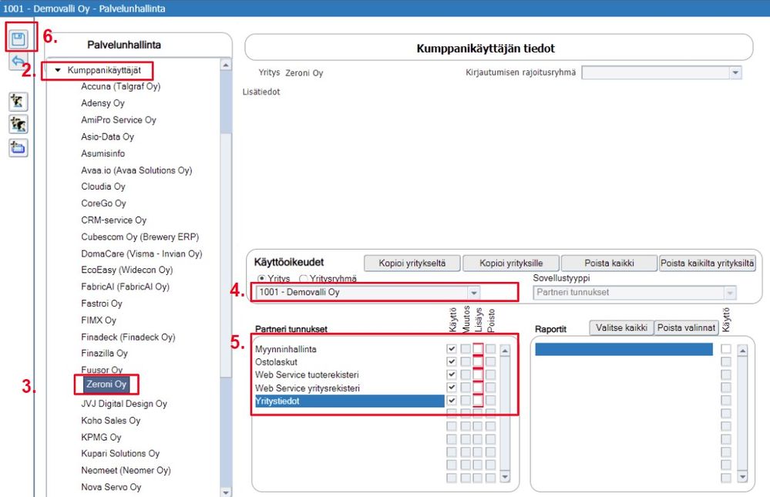Click Poista kaikki button

609,264
